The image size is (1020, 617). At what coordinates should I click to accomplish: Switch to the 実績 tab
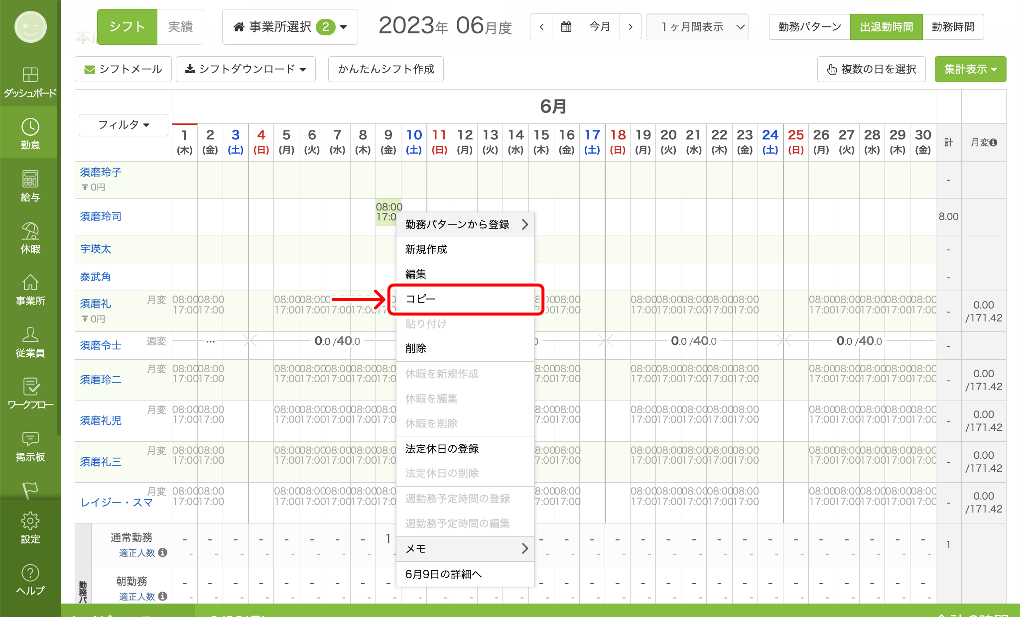180,27
